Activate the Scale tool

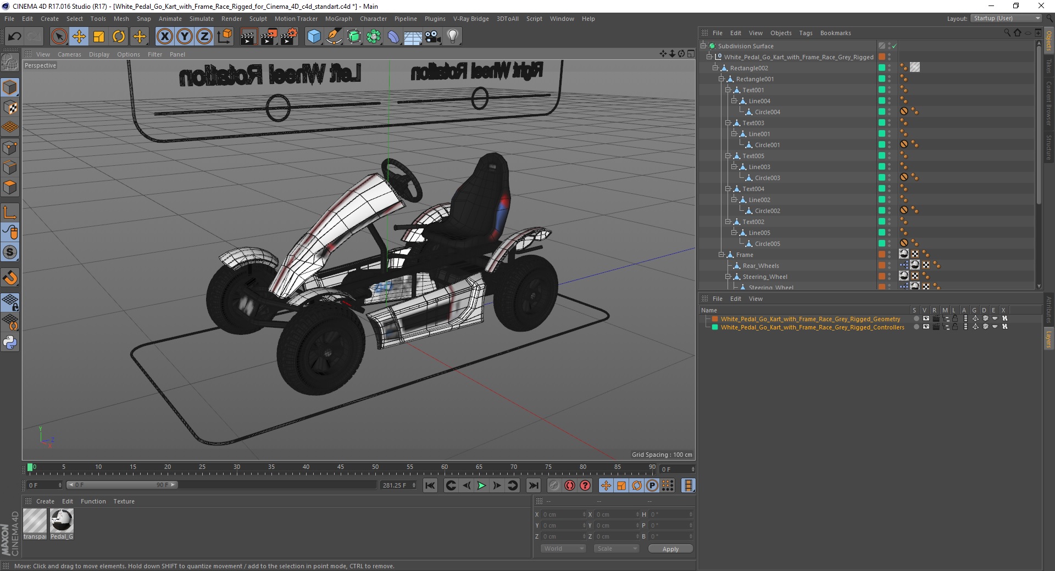[x=99, y=37]
